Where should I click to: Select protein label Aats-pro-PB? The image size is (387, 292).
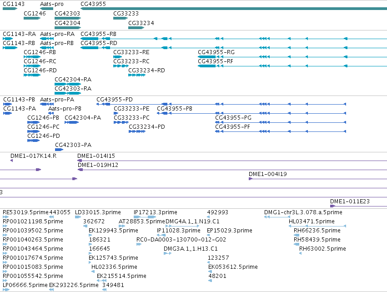pos(65,109)
